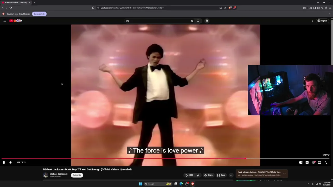This screenshot has width=333, height=187.
Task: Show hidden system tray icons chevron
Action: tap(309, 184)
